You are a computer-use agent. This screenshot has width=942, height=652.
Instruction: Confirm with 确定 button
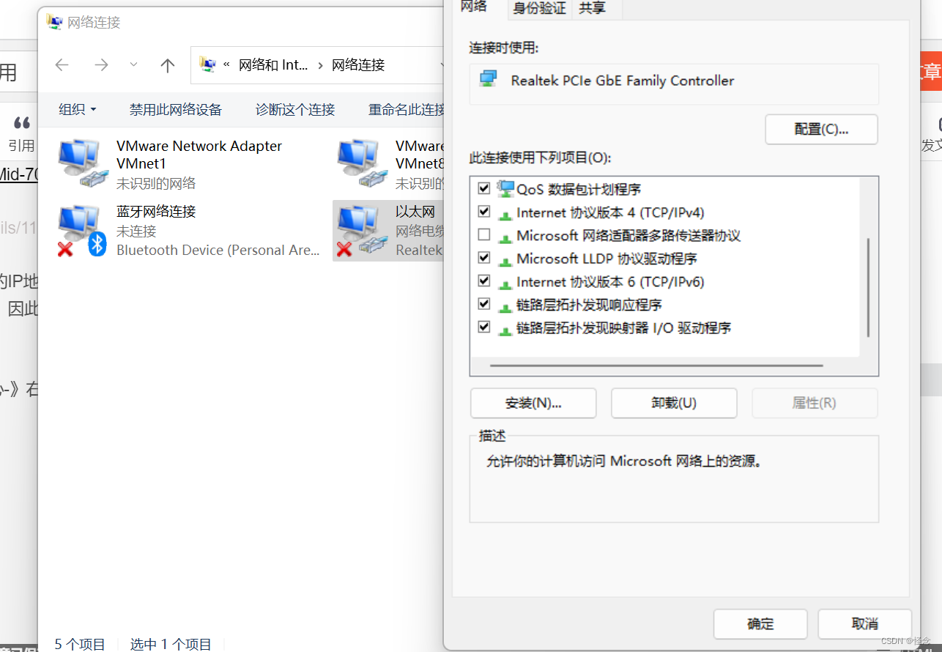[x=760, y=624]
